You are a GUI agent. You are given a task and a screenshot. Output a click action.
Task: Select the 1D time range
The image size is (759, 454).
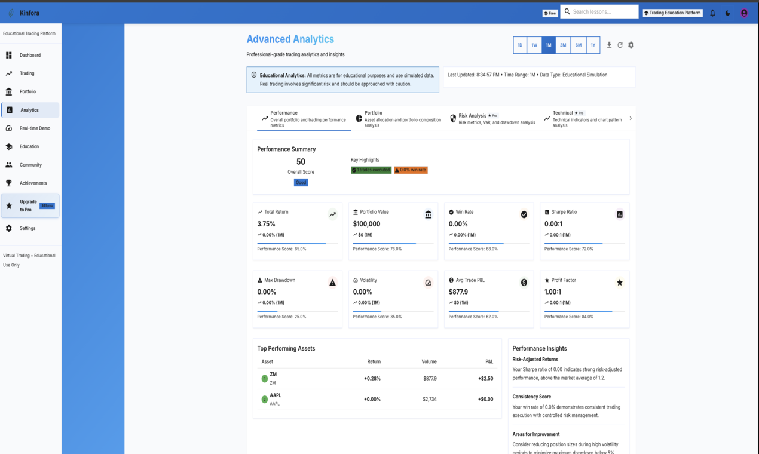520,45
